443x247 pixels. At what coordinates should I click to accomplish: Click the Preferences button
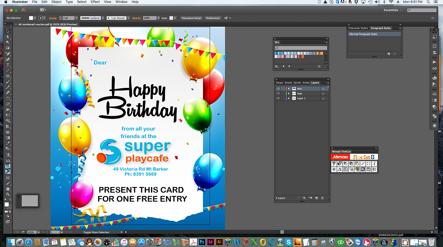click(x=213, y=18)
